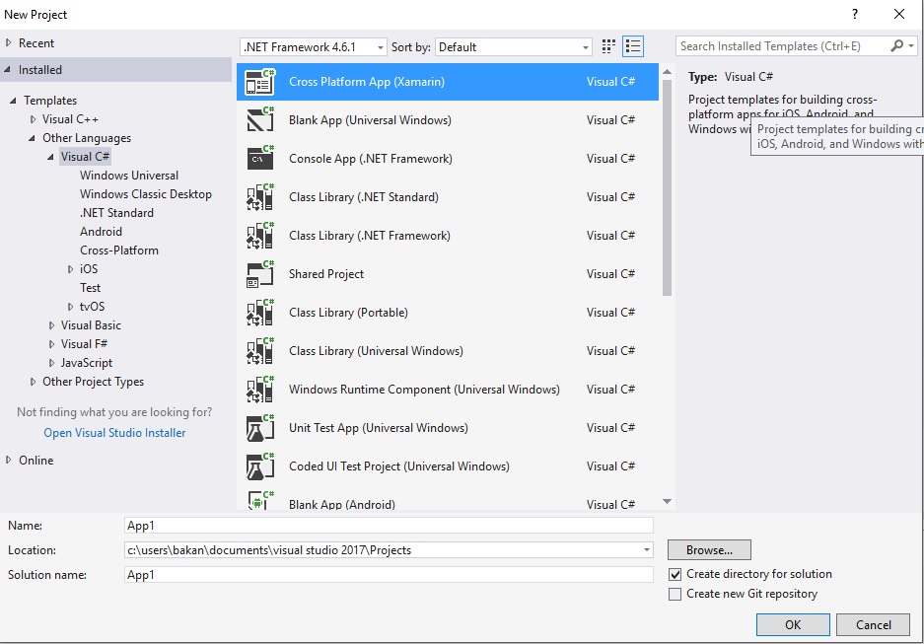Open Visual Studio Installer link

pyautogui.click(x=114, y=433)
